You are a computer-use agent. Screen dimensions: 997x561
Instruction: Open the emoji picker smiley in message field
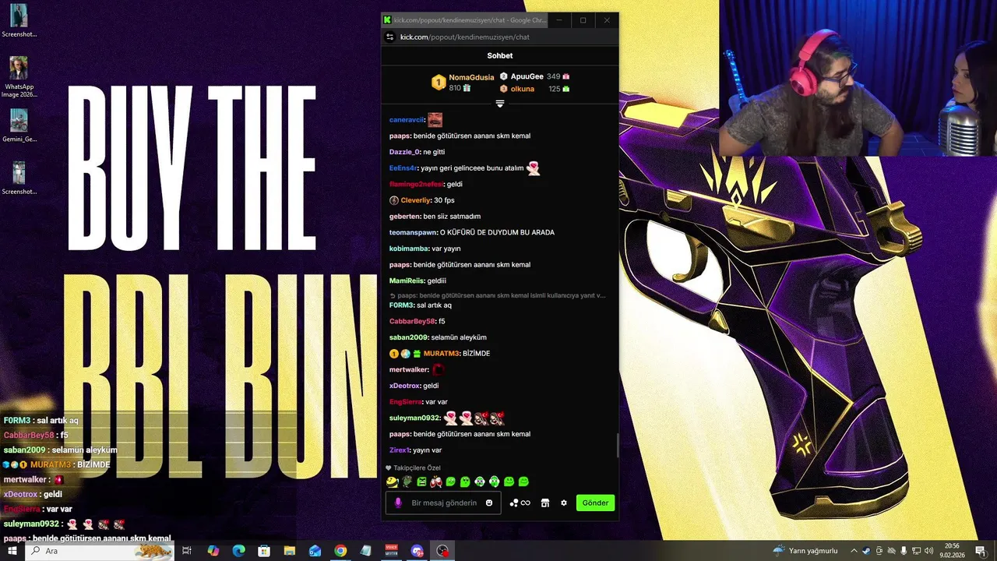click(489, 503)
